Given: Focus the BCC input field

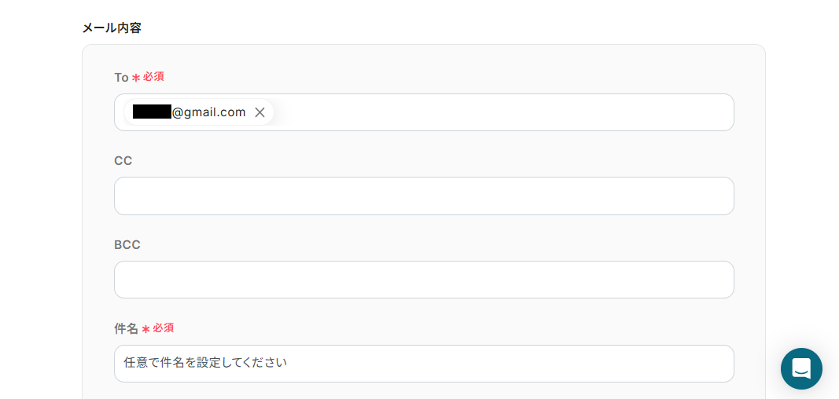Looking at the screenshot, I should [x=424, y=280].
